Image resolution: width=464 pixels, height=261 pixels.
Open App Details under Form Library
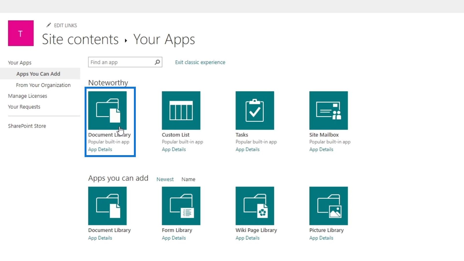(x=174, y=238)
